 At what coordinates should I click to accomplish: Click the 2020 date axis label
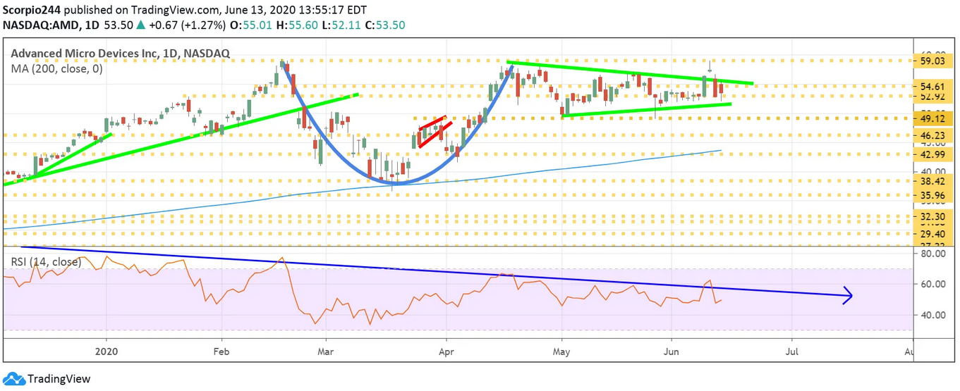(106, 350)
